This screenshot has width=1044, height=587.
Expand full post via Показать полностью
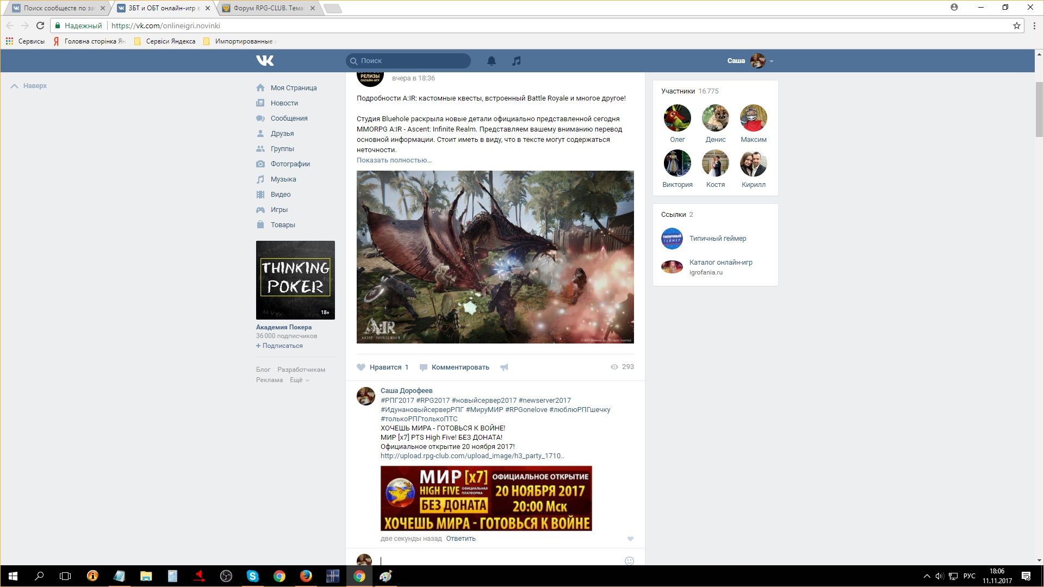coord(394,160)
